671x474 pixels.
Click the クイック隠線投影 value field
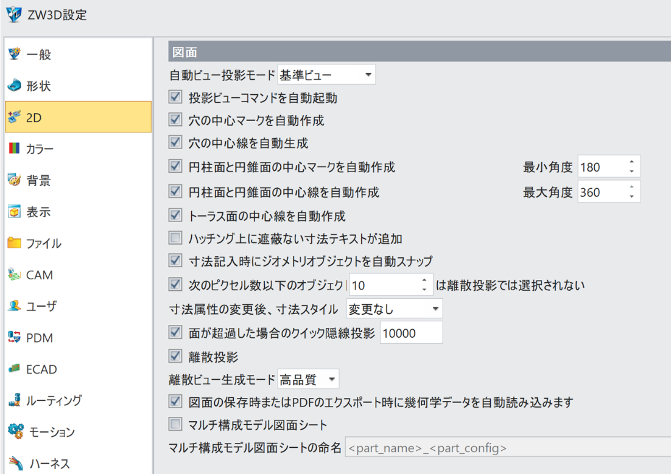pyautogui.click(x=411, y=332)
